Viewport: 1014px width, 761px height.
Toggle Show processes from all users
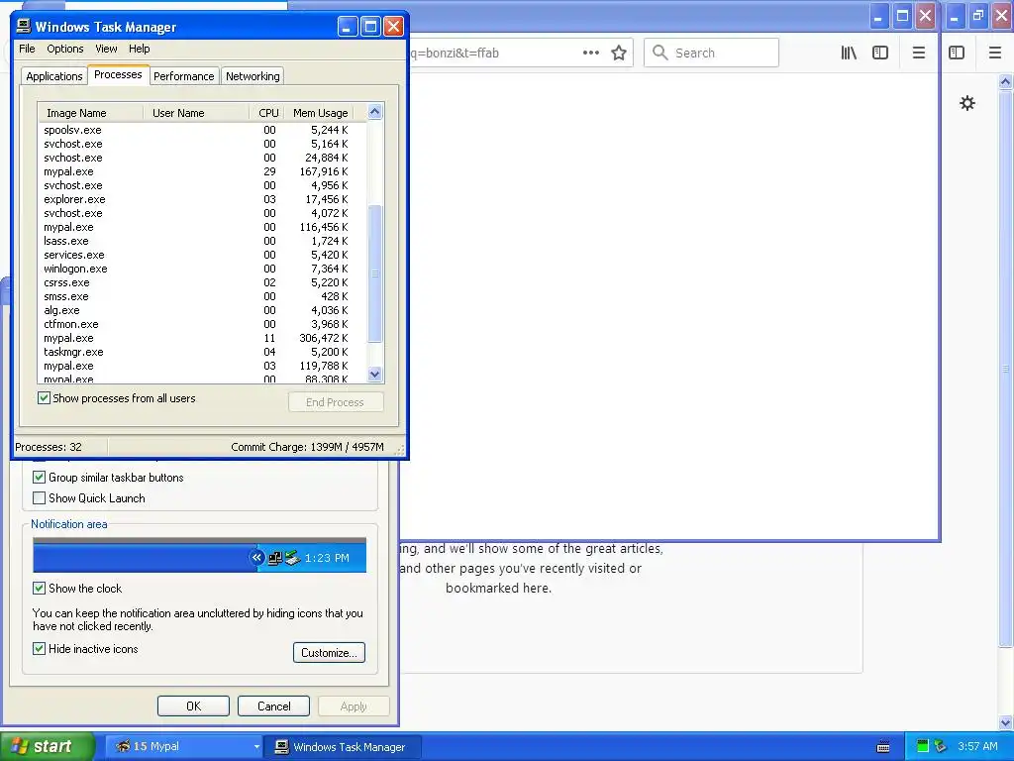pyautogui.click(x=44, y=398)
